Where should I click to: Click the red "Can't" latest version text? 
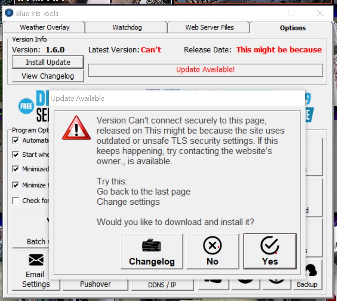[151, 50]
